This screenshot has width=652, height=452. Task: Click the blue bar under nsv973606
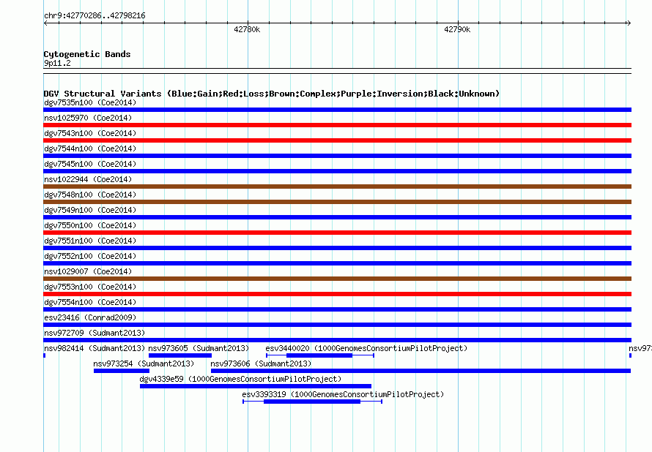coord(421,371)
